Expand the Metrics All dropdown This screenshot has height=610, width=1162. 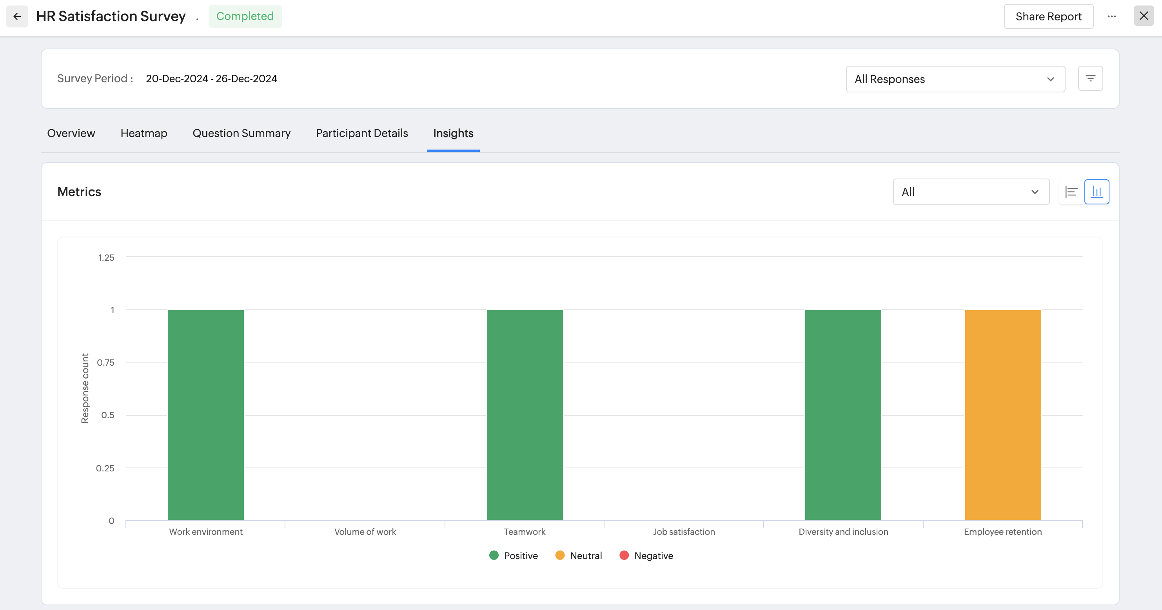tap(971, 192)
